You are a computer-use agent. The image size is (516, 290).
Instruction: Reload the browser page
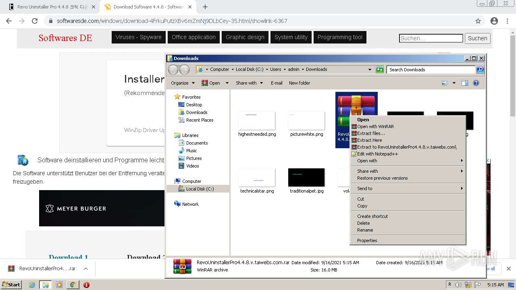pyautogui.click(x=35, y=21)
